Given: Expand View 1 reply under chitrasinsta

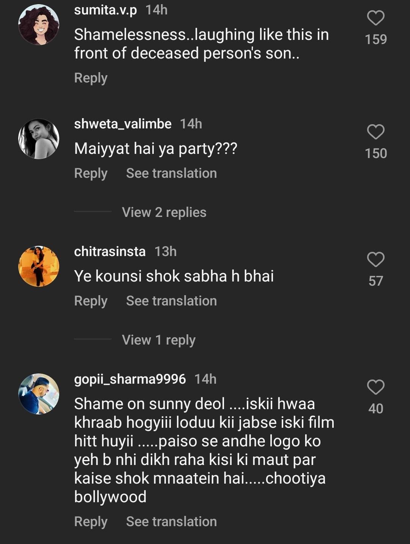Looking at the screenshot, I should [159, 340].
